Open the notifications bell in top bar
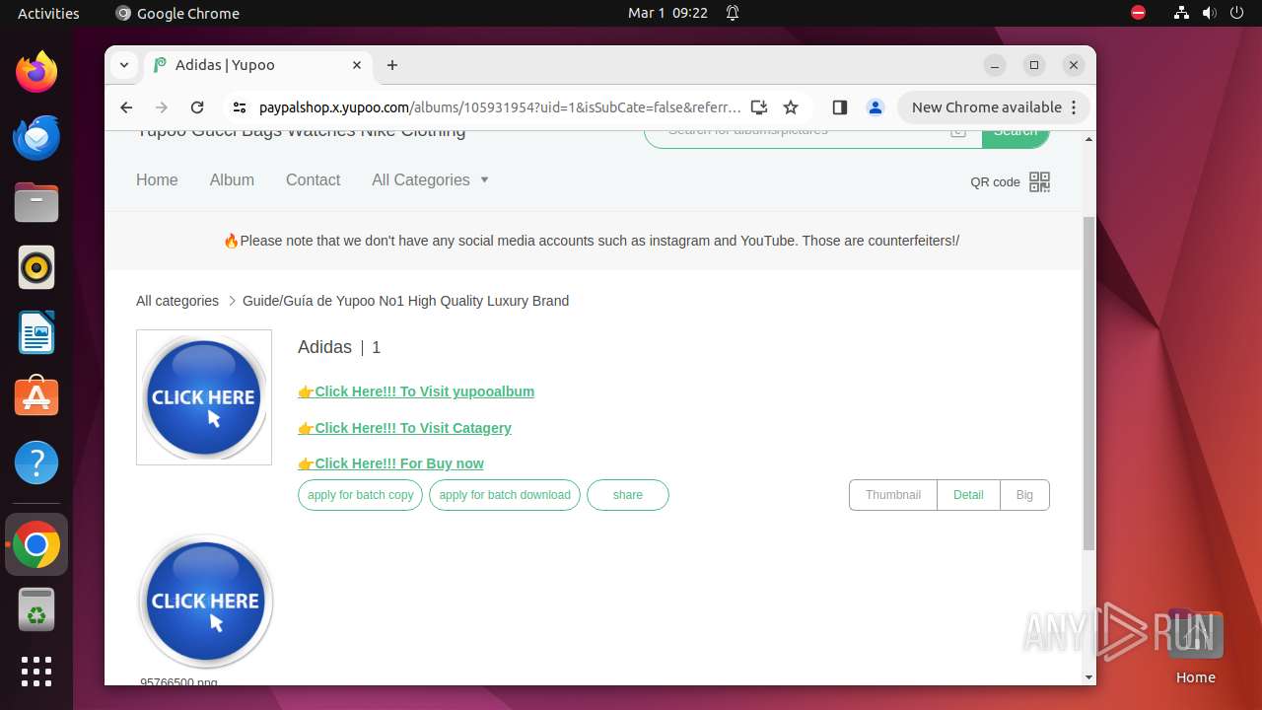This screenshot has width=1262, height=710. click(733, 13)
